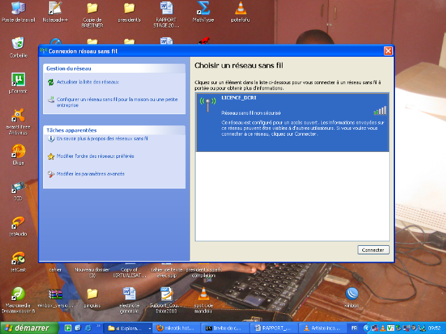446x334 pixels.
Task: Click Modifier l'ordre des réseaux préférés
Action: tap(95, 157)
